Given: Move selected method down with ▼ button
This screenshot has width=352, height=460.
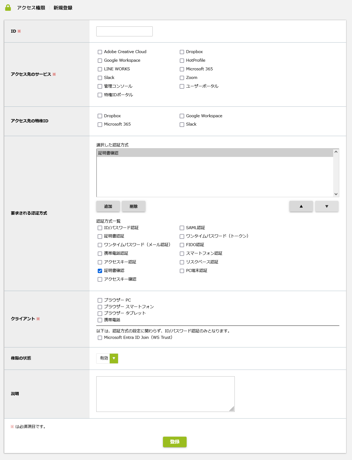Looking at the screenshot, I should [327, 206].
